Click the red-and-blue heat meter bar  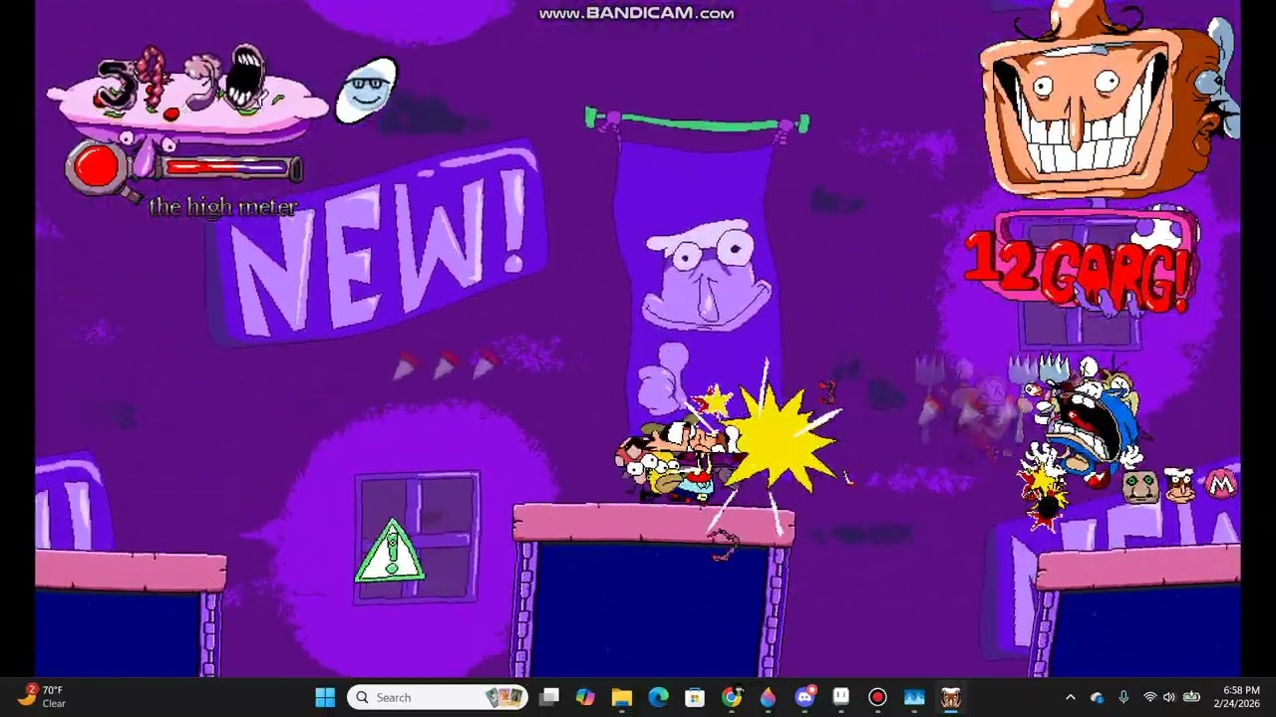(x=231, y=168)
